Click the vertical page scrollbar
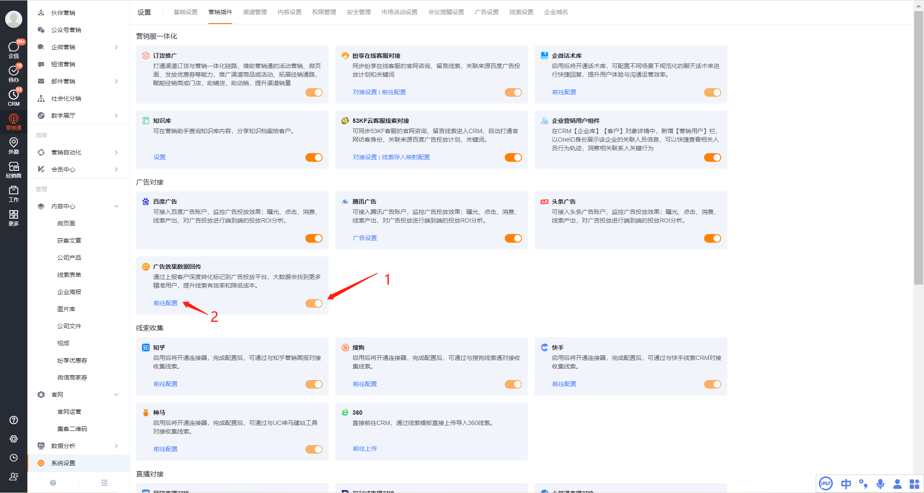Image resolution: width=924 pixels, height=493 pixels. (918, 148)
